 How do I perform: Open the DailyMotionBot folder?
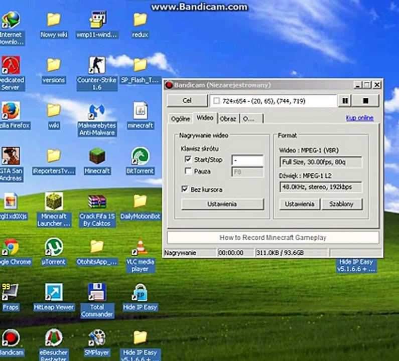pos(140,202)
